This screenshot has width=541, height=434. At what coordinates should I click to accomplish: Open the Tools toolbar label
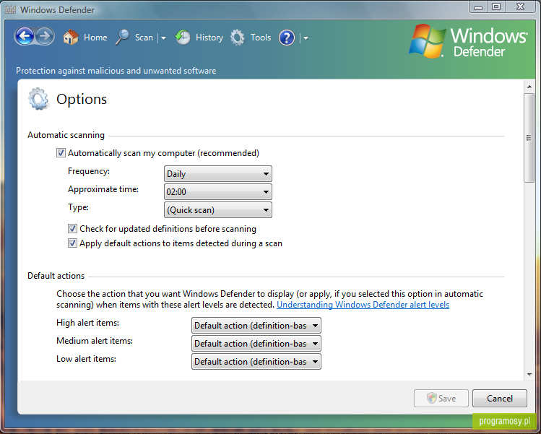coord(261,38)
